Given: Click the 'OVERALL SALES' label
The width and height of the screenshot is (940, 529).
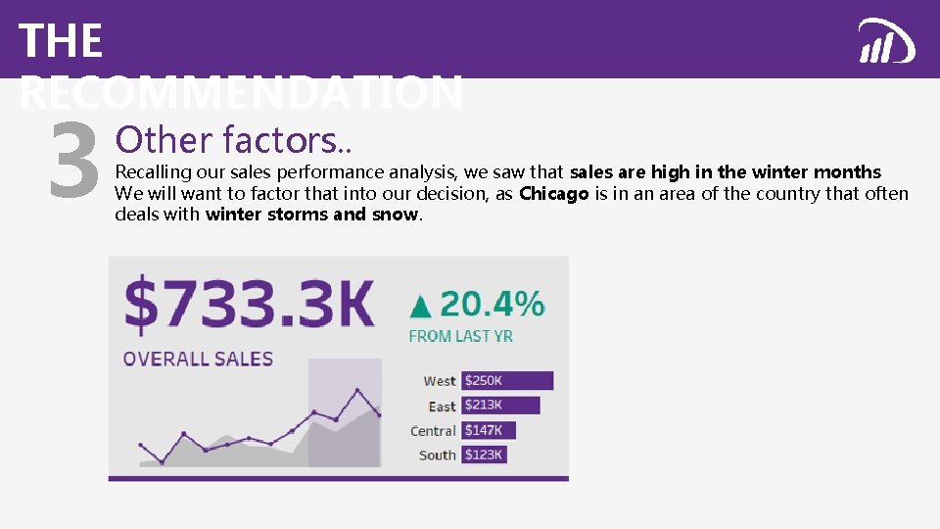Looking at the screenshot, I should click(198, 359).
